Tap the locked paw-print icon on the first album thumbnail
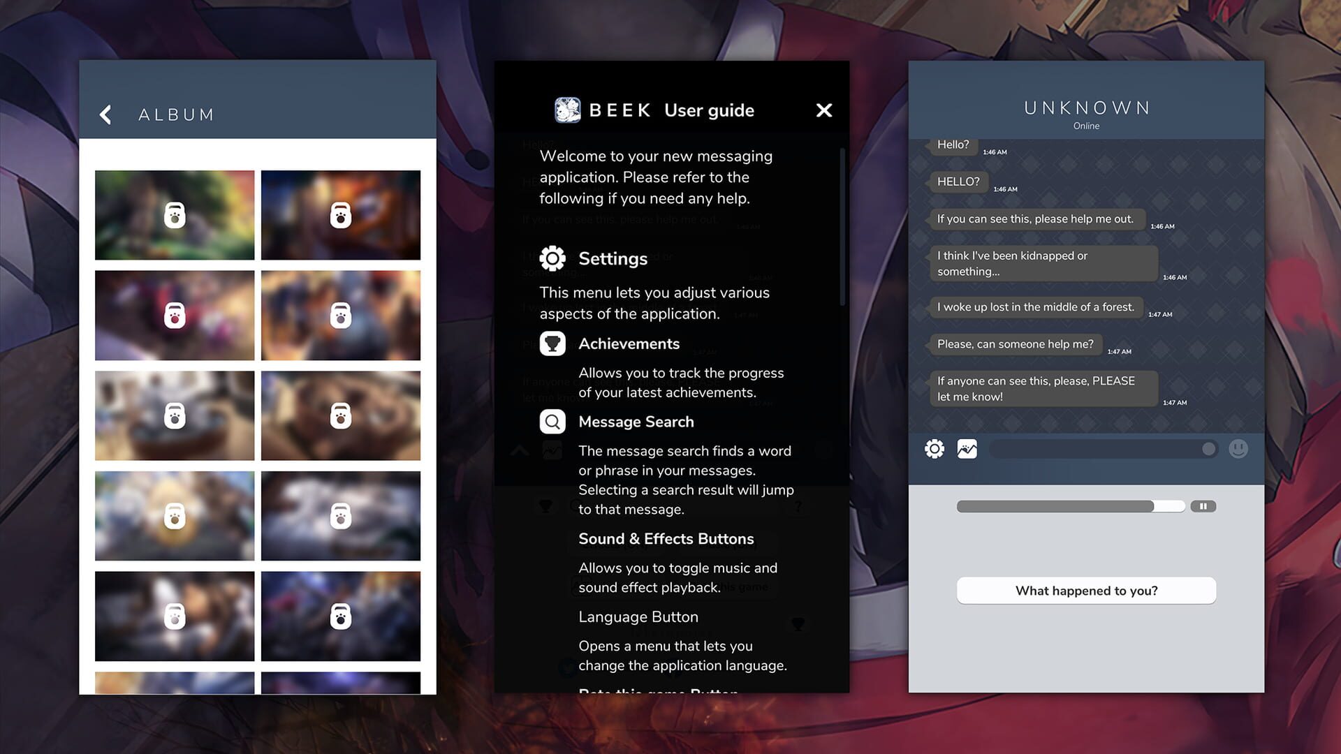The height and width of the screenshot is (754, 1341). pyautogui.click(x=174, y=215)
